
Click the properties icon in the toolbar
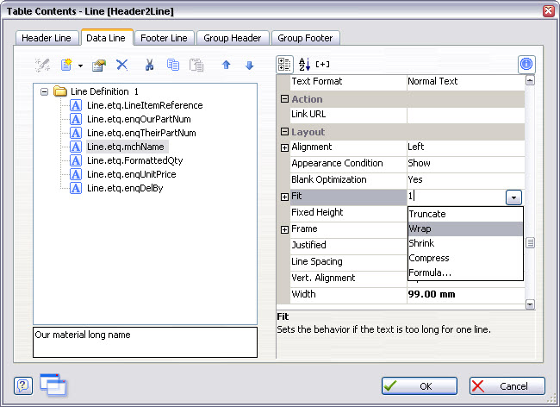99,66
